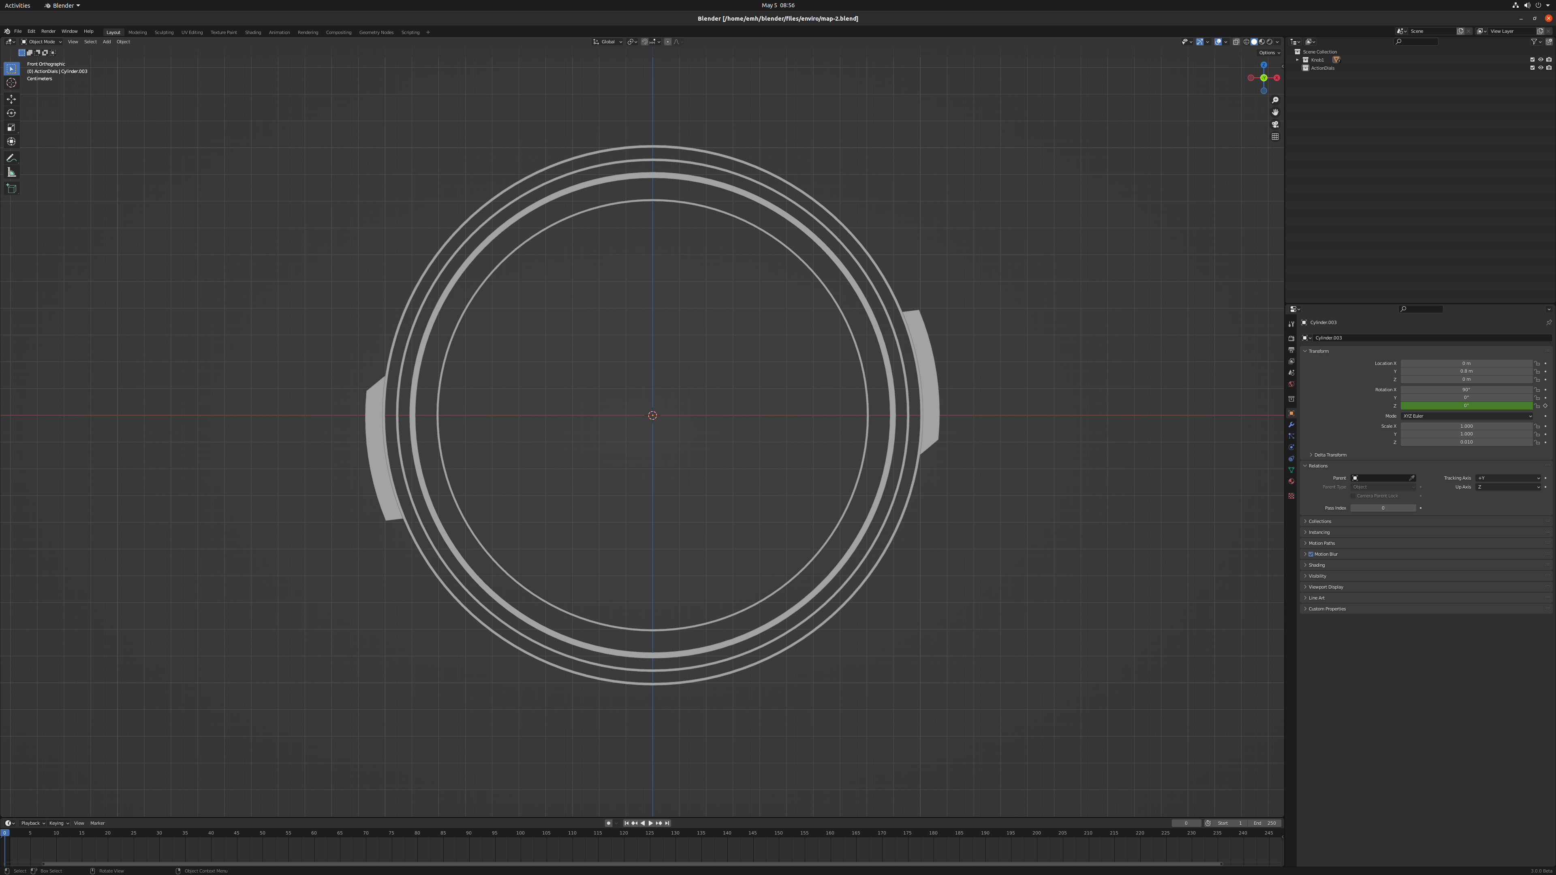
Task: Open the Scene properties tab
Action: tap(1291, 373)
